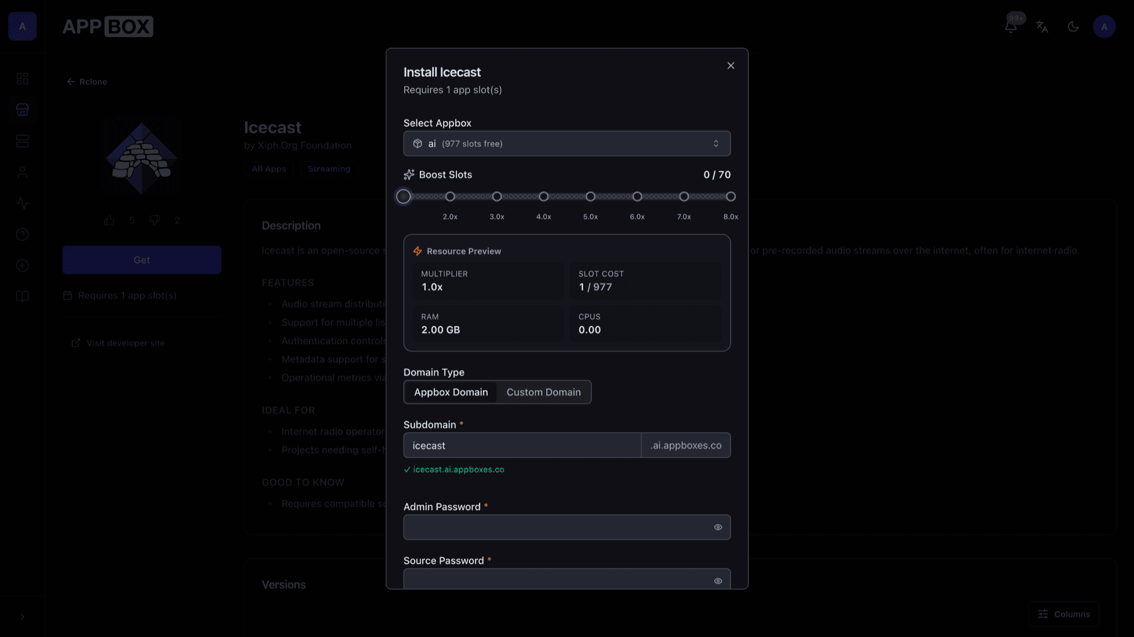Show the Source Password text

coord(718,581)
